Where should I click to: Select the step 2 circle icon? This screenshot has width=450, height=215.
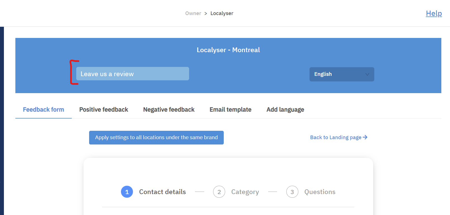click(219, 192)
